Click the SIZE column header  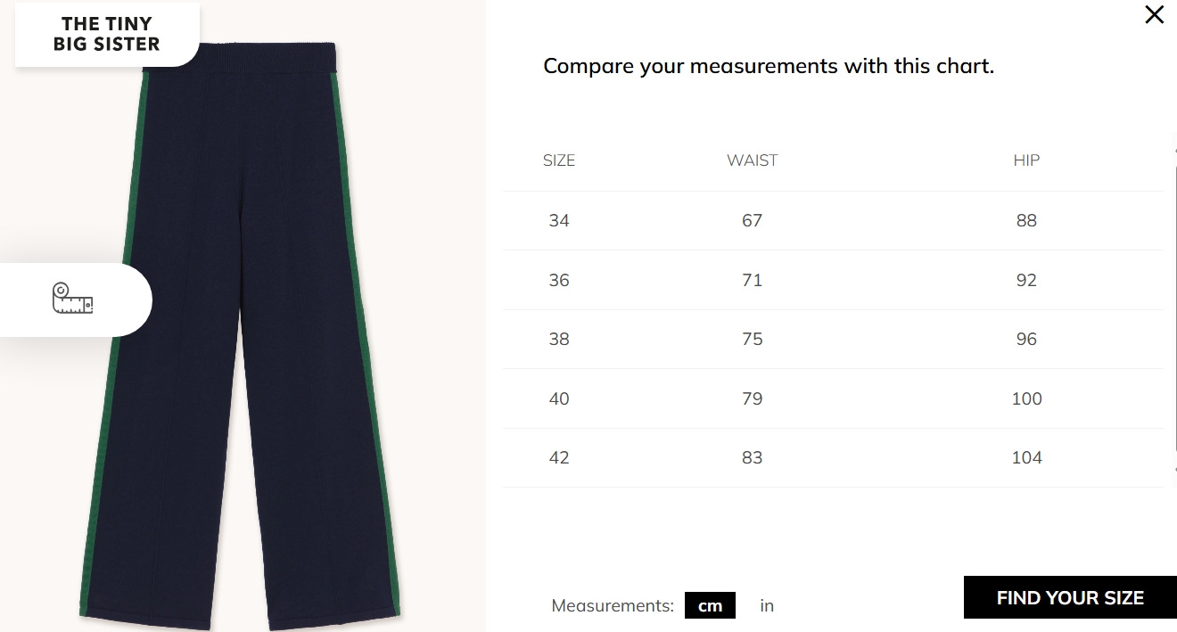pos(559,160)
